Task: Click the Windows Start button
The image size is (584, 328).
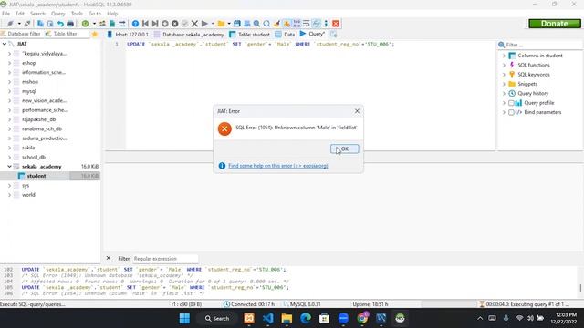Action: coord(184,318)
